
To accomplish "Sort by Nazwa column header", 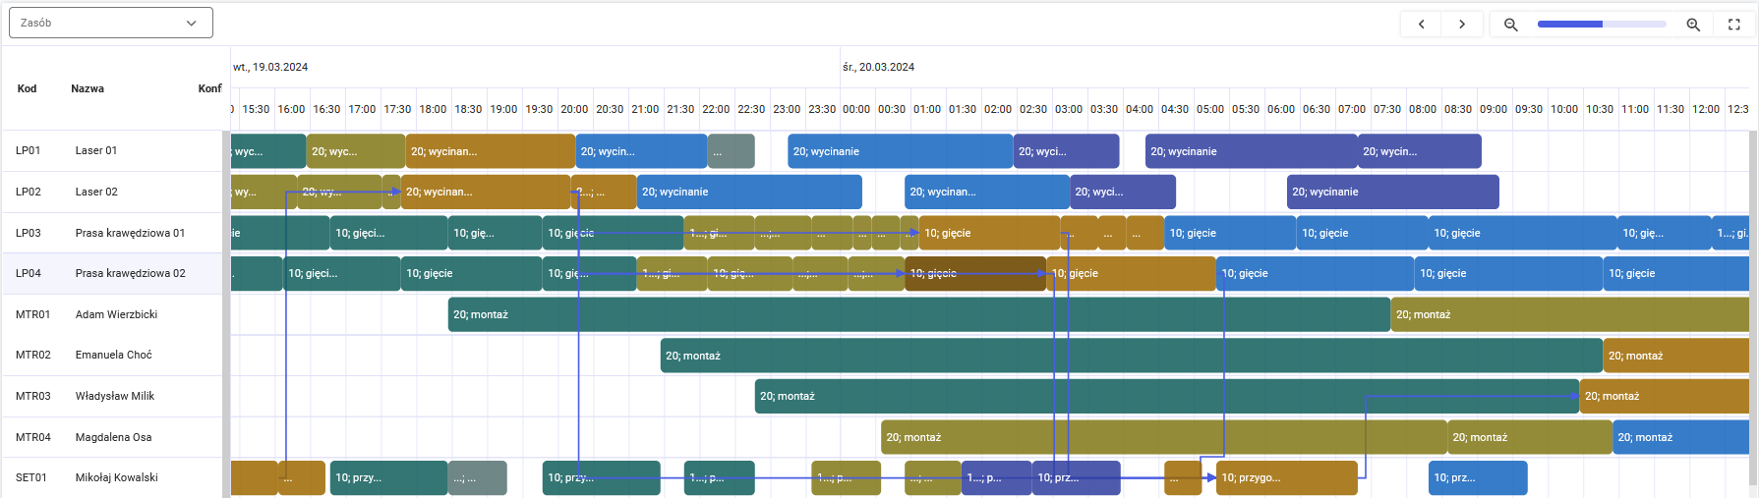I will tap(88, 88).
